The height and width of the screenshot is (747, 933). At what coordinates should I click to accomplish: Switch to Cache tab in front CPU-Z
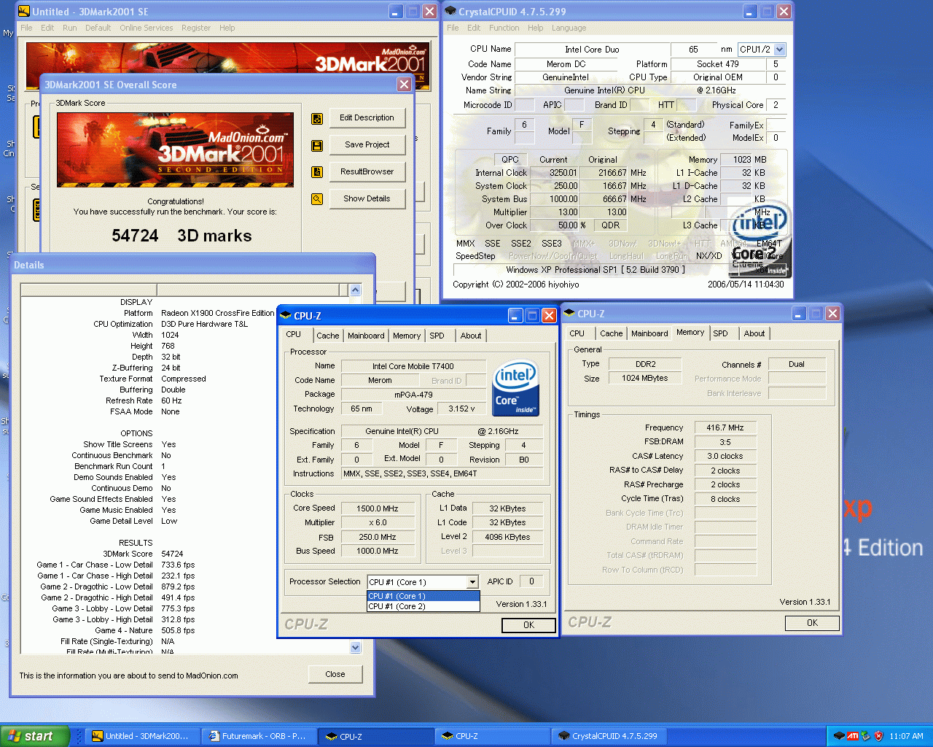coord(328,336)
